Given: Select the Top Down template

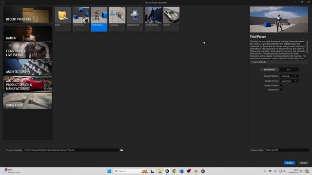Looking at the screenshot, I should point(117,19).
